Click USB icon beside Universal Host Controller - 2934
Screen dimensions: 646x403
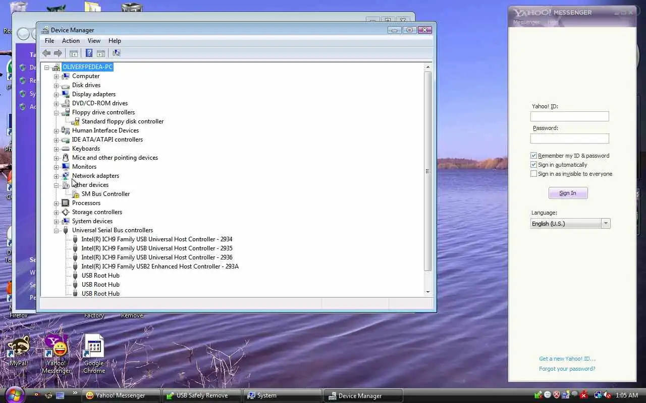[75, 239]
